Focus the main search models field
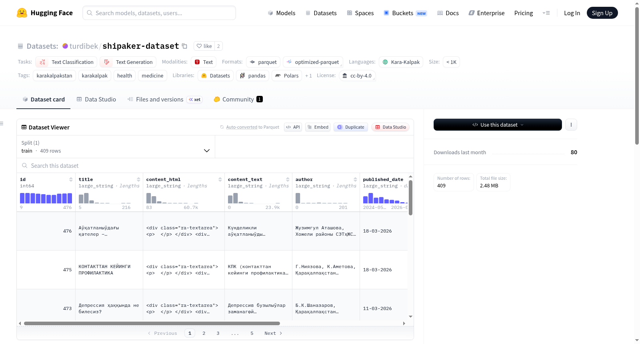This screenshot has width=640, height=344. [159, 13]
